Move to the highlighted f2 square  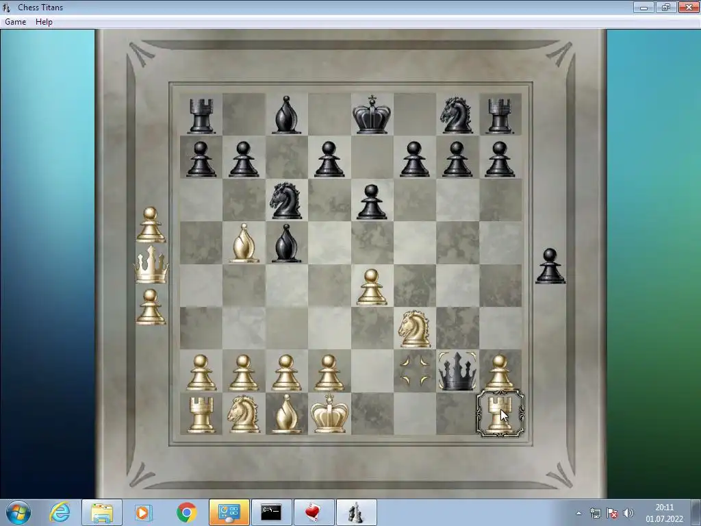click(415, 371)
